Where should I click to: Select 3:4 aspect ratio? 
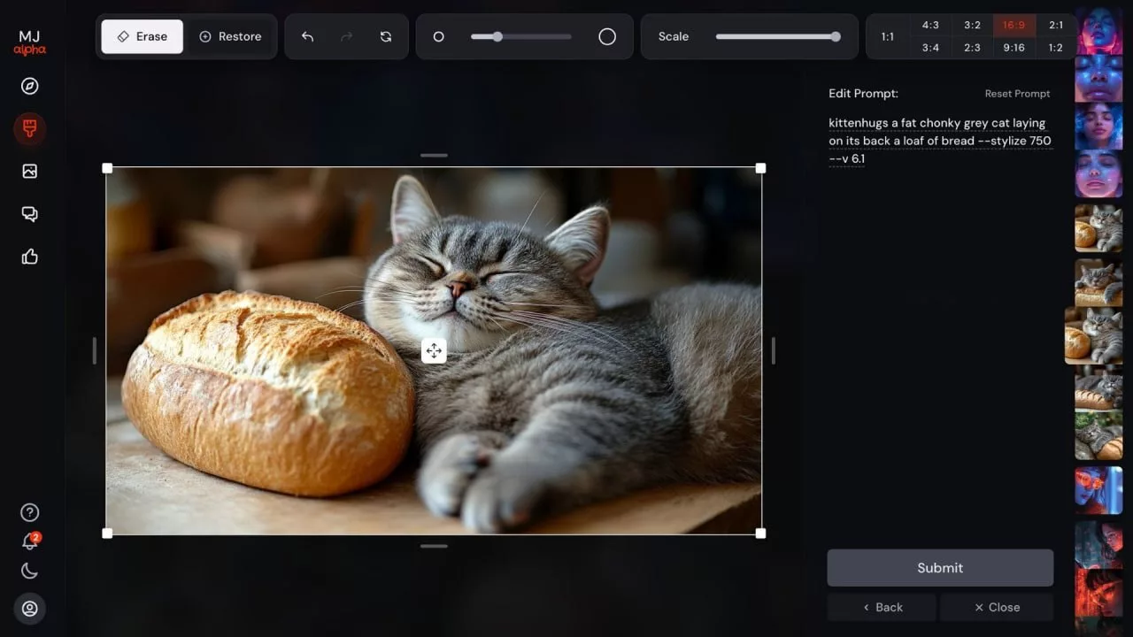point(930,48)
